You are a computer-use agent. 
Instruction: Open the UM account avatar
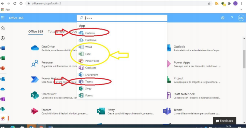(241, 18)
